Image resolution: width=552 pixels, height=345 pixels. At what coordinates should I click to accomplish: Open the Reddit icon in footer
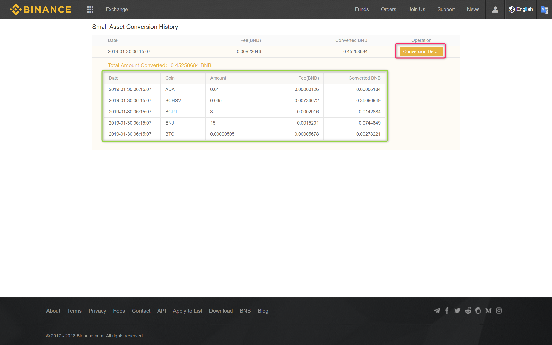coord(468,311)
